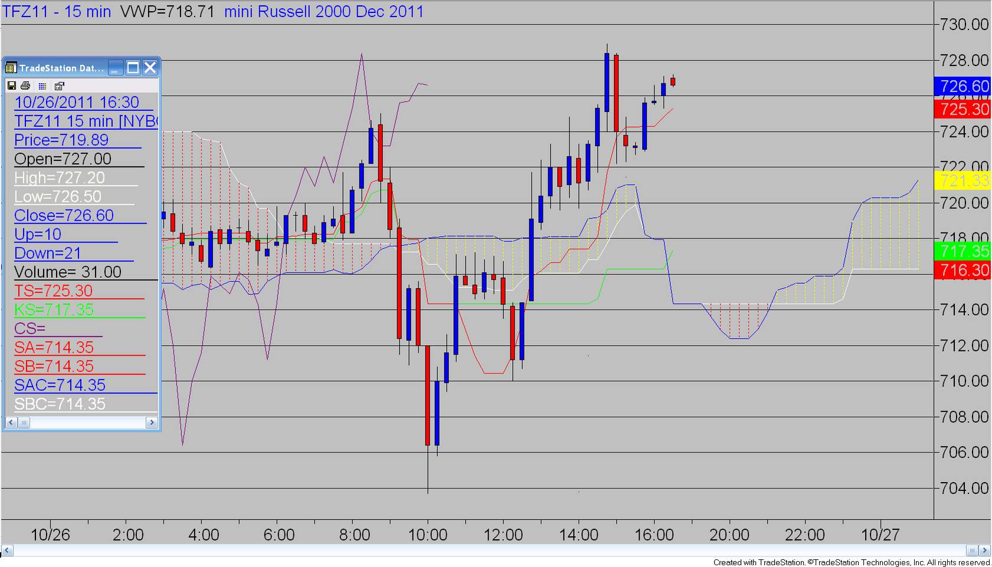Click the chart title TFZ11 - 15 min
Viewport: 992px width, 567px height.
[57, 12]
